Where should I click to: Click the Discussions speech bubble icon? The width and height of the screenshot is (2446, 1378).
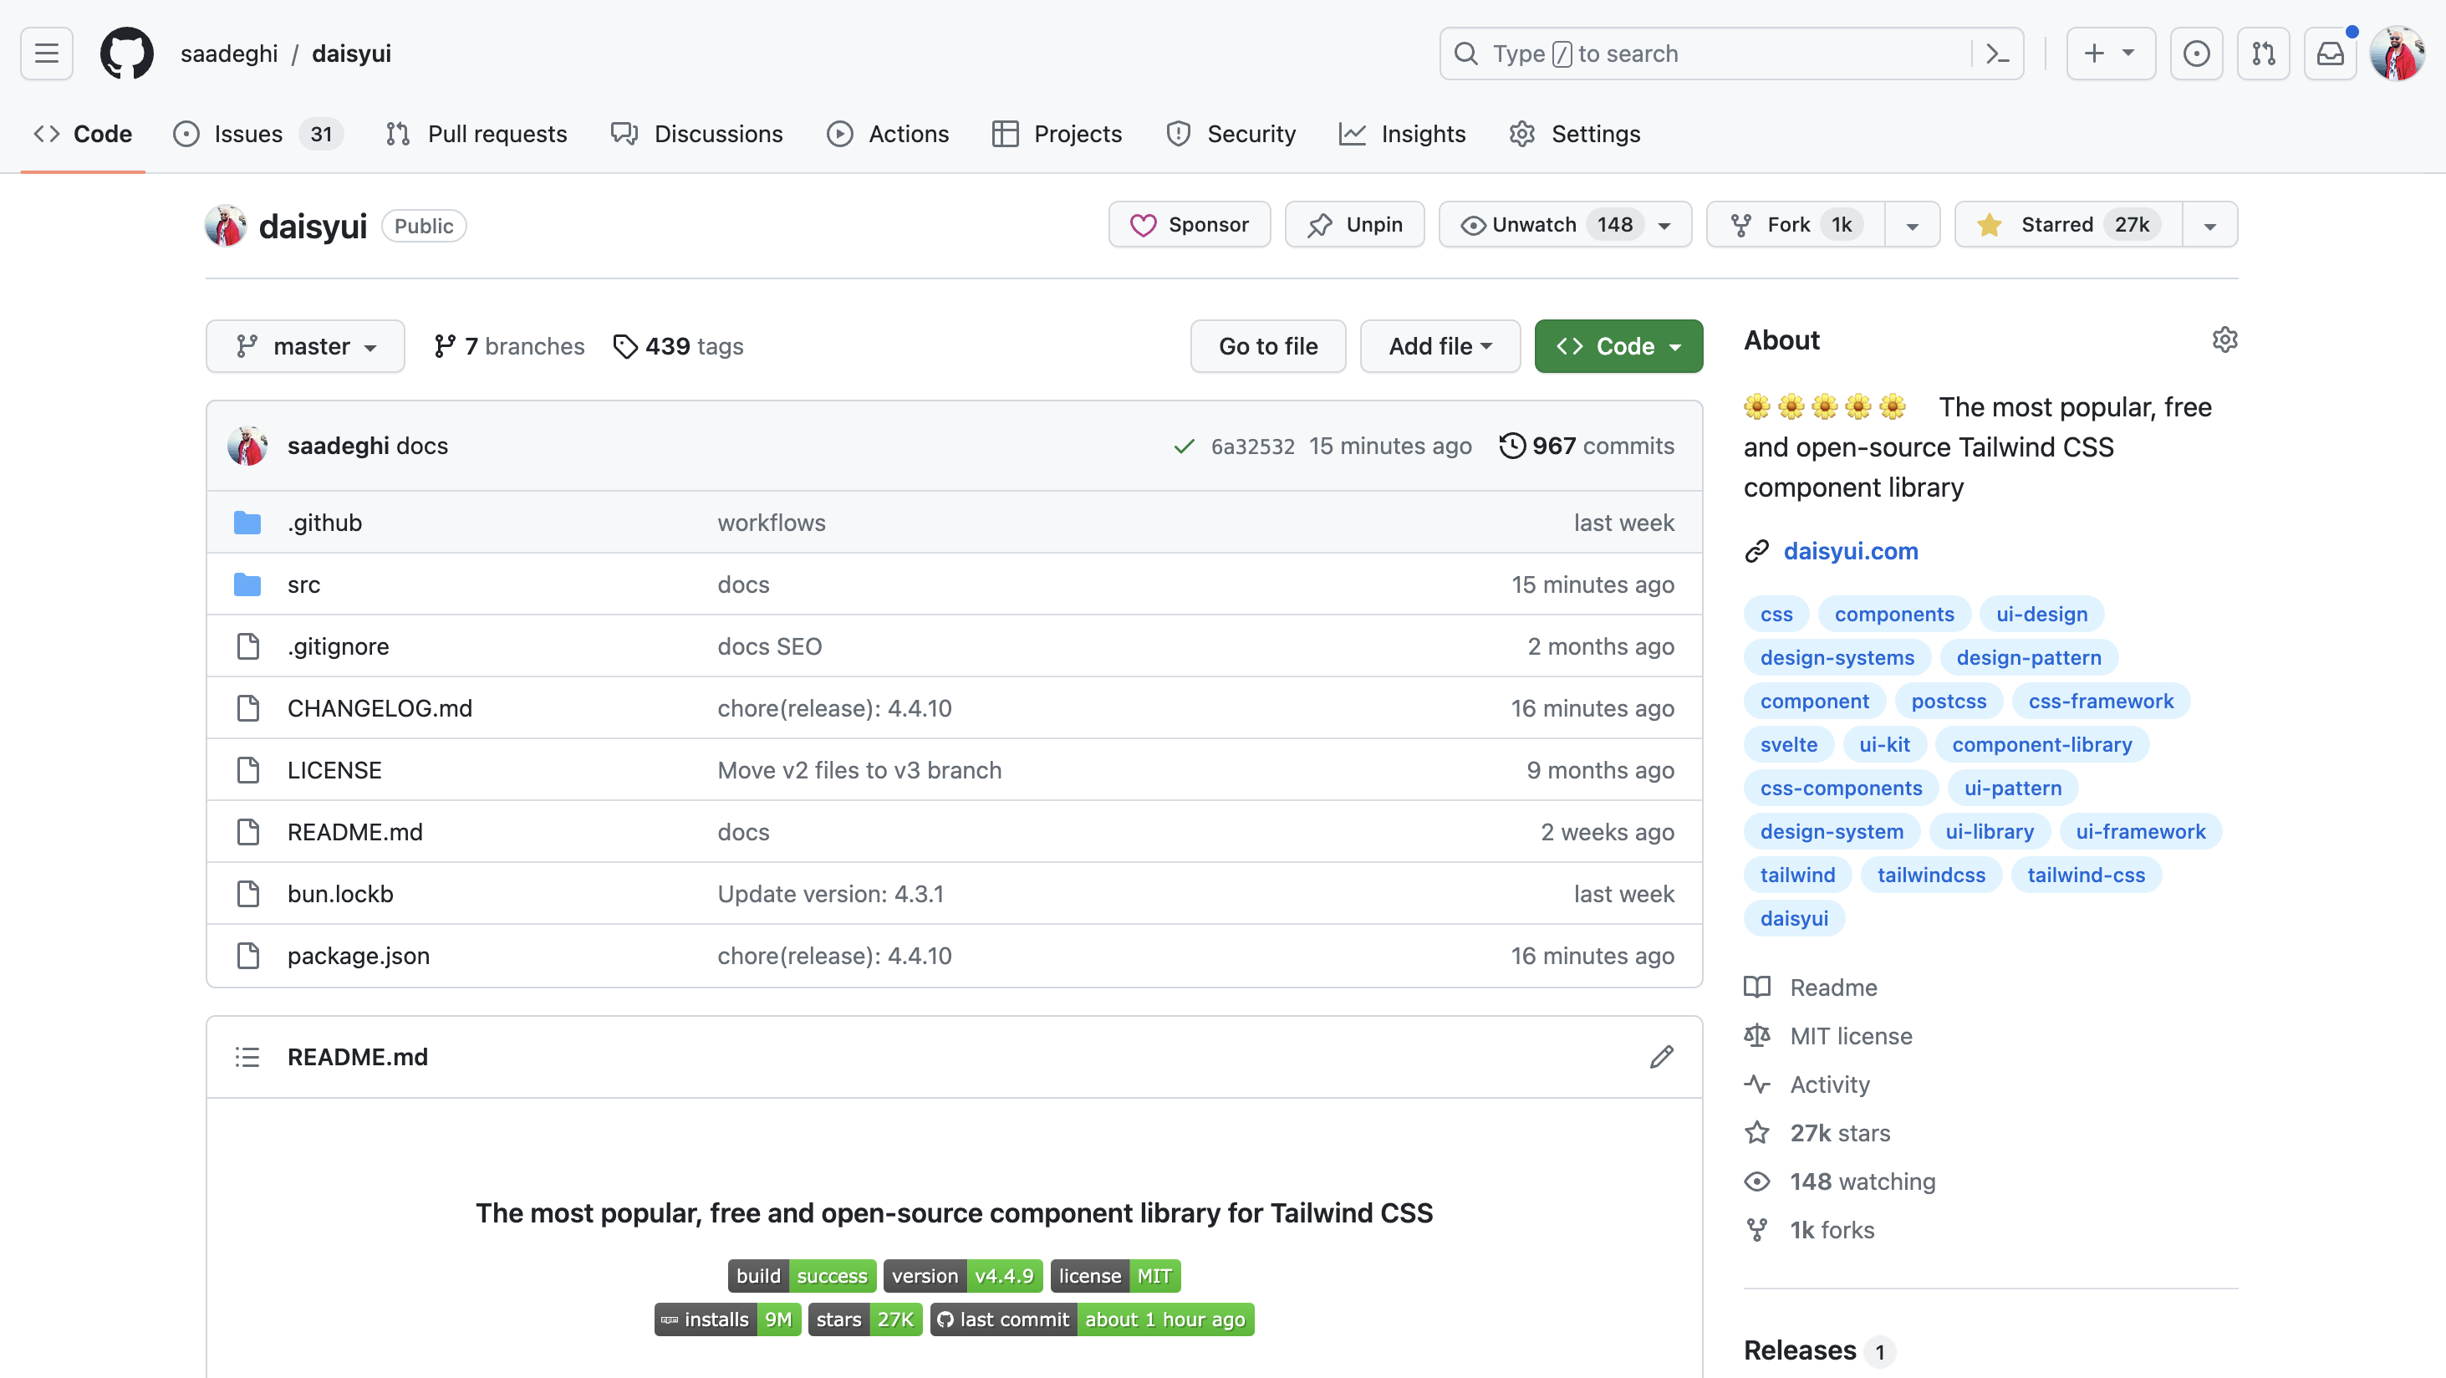coord(625,133)
